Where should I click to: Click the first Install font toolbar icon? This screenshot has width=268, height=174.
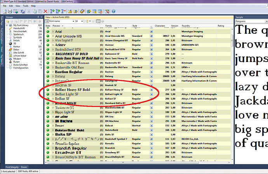[52, 11]
